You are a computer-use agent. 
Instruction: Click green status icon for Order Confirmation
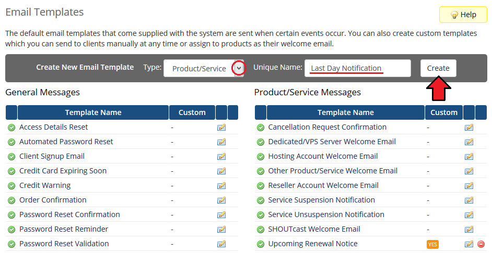(x=11, y=200)
